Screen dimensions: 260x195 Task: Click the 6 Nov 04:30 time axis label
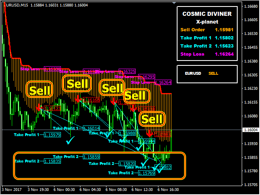[x=90, y=190]
